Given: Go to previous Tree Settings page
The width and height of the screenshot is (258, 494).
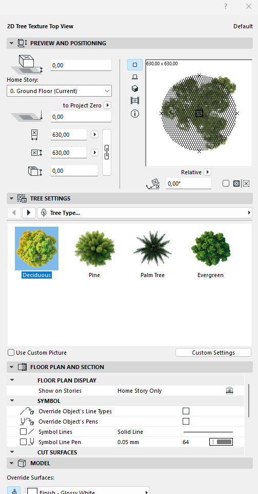Looking at the screenshot, I should [x=14, y=213].
